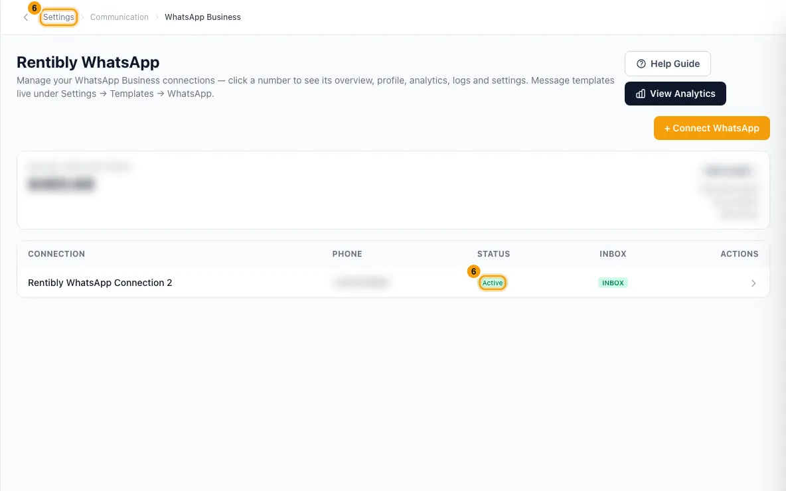Click the PHONE column header
786x491 pixels.
347,254
